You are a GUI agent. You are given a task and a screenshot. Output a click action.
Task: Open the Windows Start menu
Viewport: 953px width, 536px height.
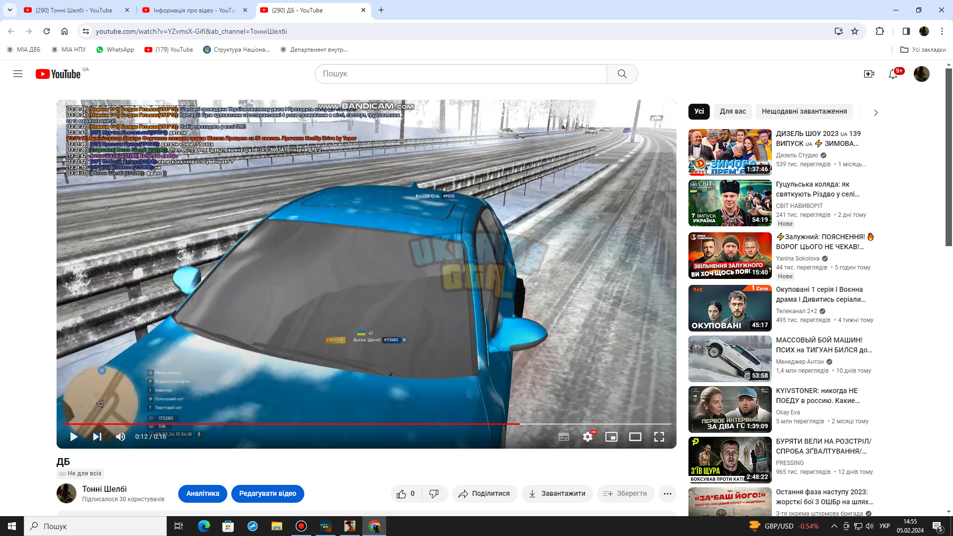(x=12, y=526)
